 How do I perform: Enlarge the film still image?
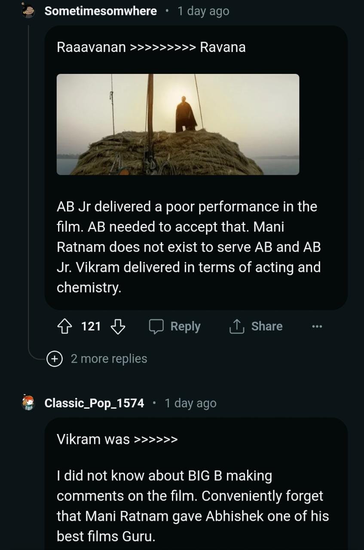click(178, 124)
